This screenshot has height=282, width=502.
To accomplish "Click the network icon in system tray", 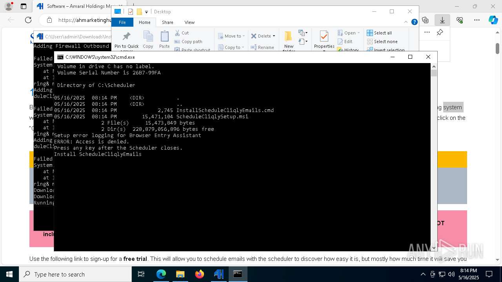I will 442,274.
